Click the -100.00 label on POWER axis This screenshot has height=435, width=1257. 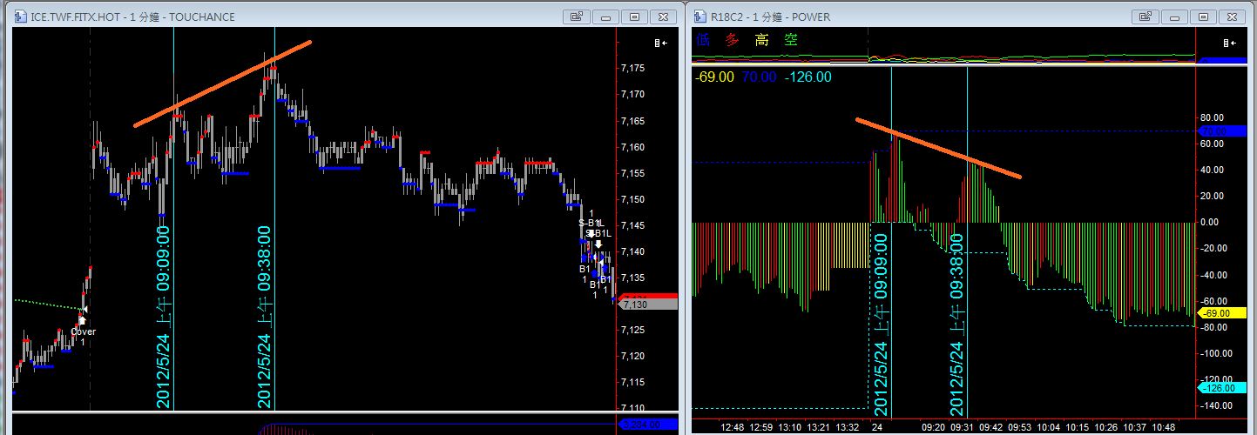click(1216, 353)
